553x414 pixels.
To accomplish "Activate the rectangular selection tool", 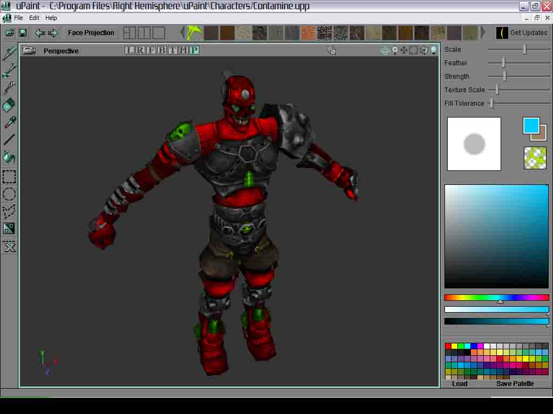I will click(x=8, y=177).
